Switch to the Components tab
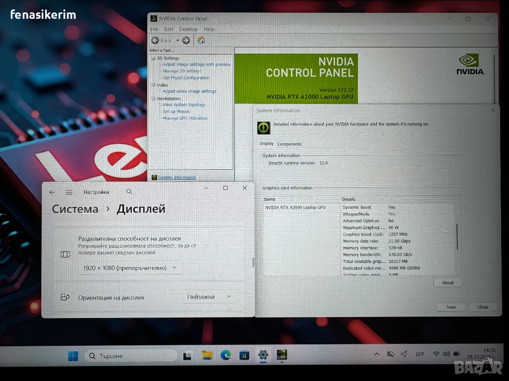 click(289, 144)
